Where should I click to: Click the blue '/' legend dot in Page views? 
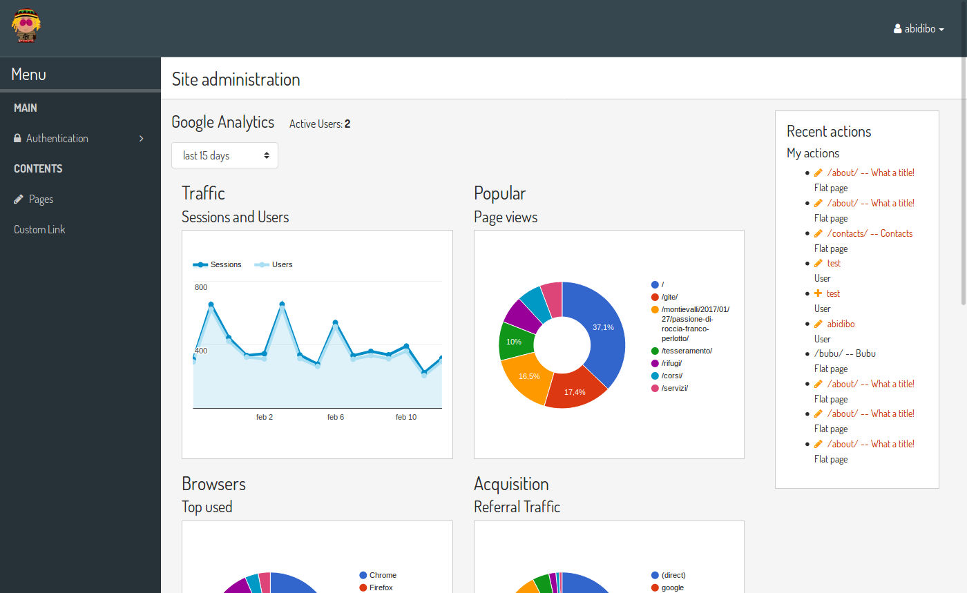click(x=655, y=284)
